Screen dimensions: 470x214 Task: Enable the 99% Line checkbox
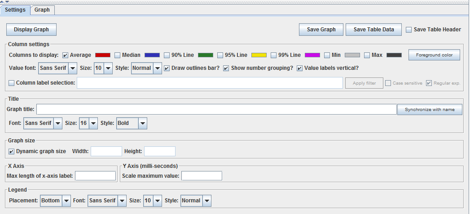(274, 56)
